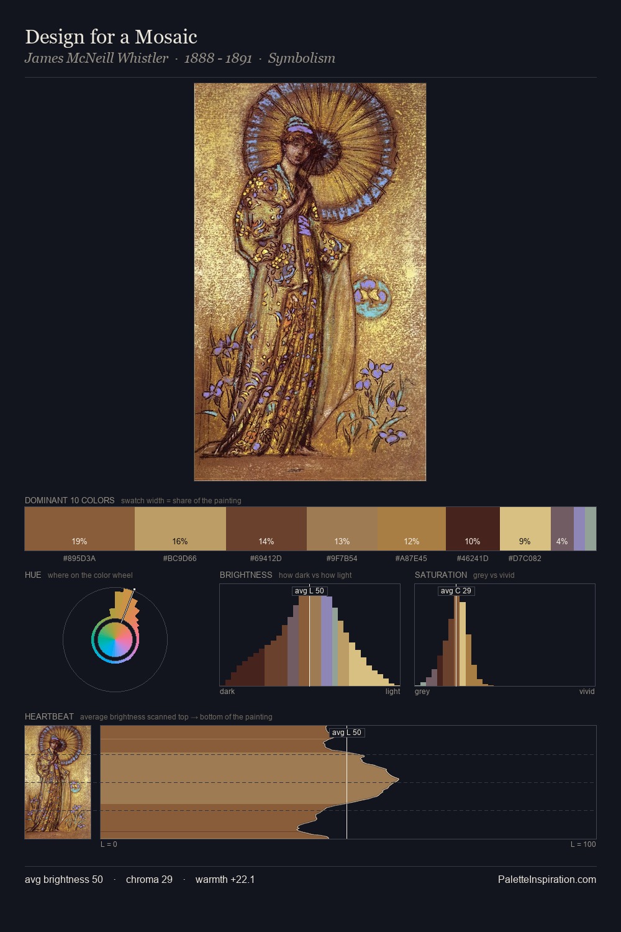This screenshot has width=621, height=932.
Task: Select the 19% swatch #895D3A
Action: coord(79,529)
